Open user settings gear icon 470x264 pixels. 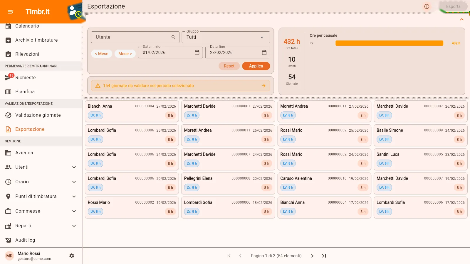click(72, 256)
